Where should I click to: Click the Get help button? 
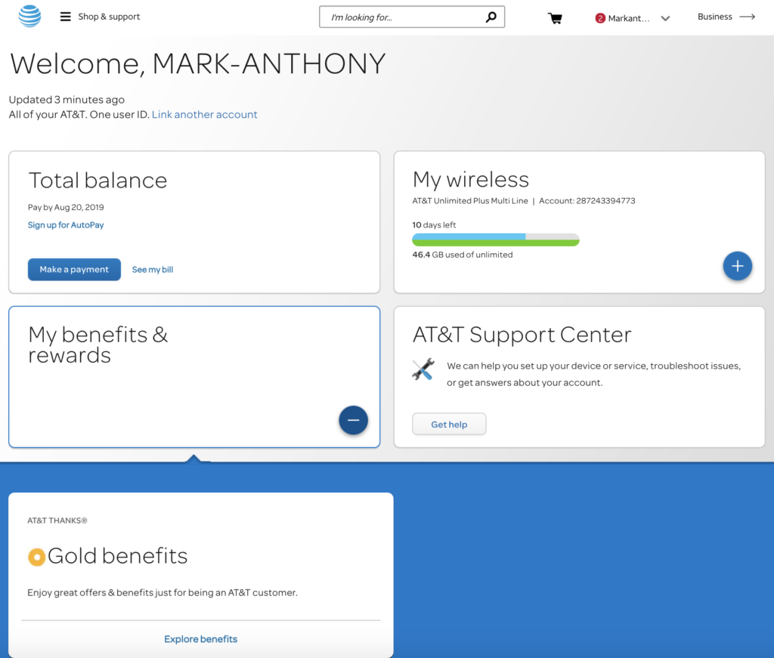click(449, 425)
